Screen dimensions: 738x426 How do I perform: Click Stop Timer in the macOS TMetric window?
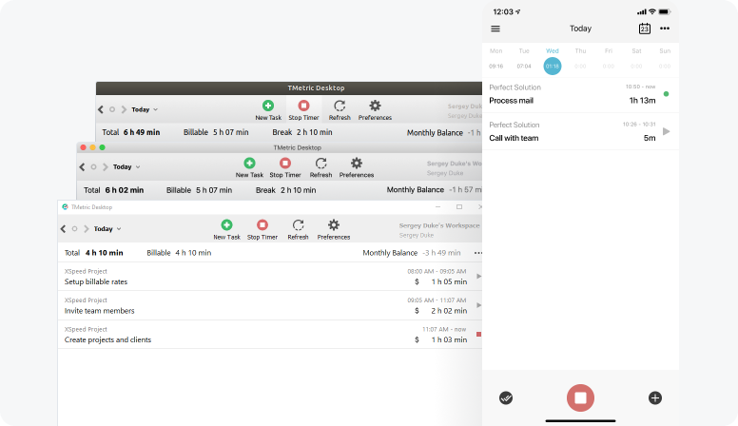[285, 167]
